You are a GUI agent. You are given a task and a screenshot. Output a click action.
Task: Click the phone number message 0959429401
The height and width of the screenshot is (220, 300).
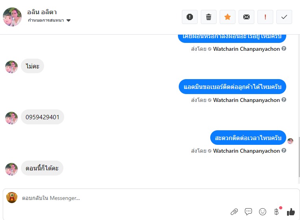(43, 117)
